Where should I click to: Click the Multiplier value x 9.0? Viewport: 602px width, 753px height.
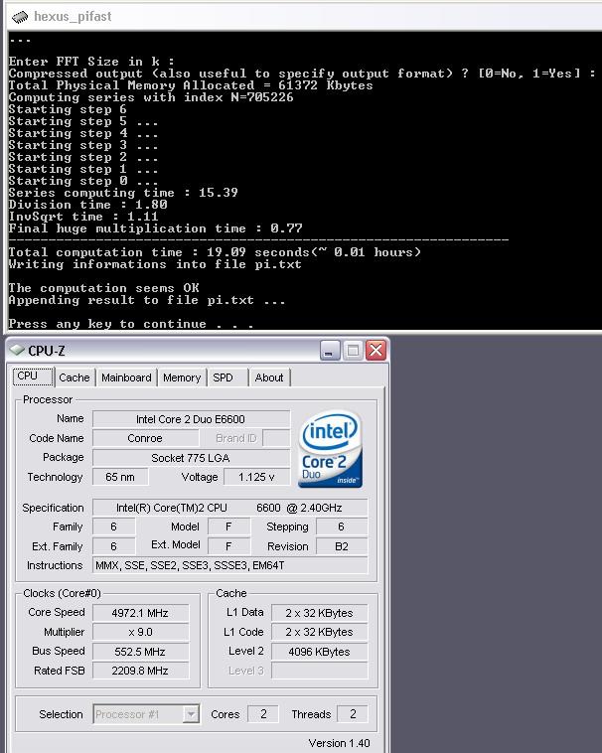click(141, 632)
